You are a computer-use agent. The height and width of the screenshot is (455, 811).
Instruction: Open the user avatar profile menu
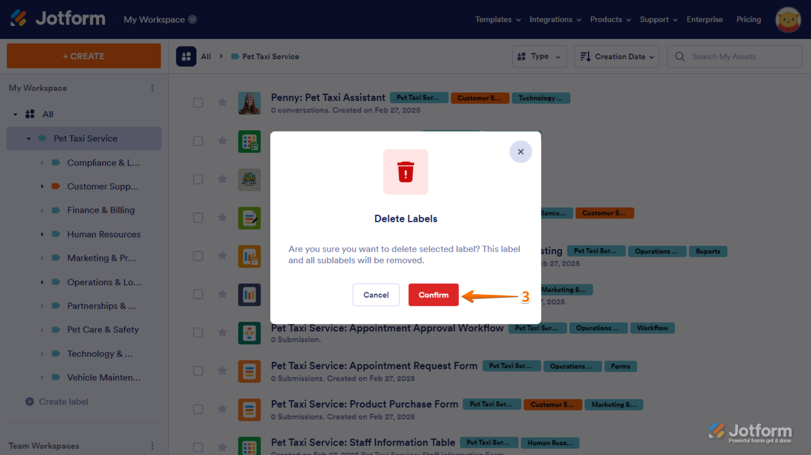[788, 20]
